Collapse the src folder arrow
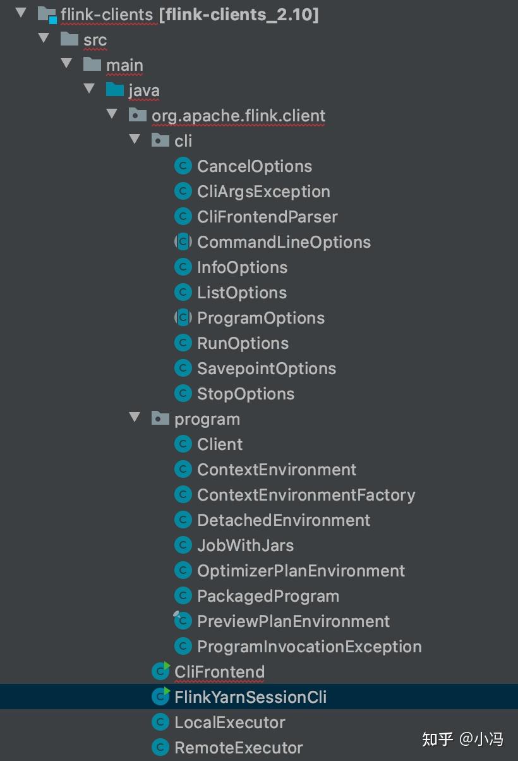This screenshot has width=518, height=761. 44,39
